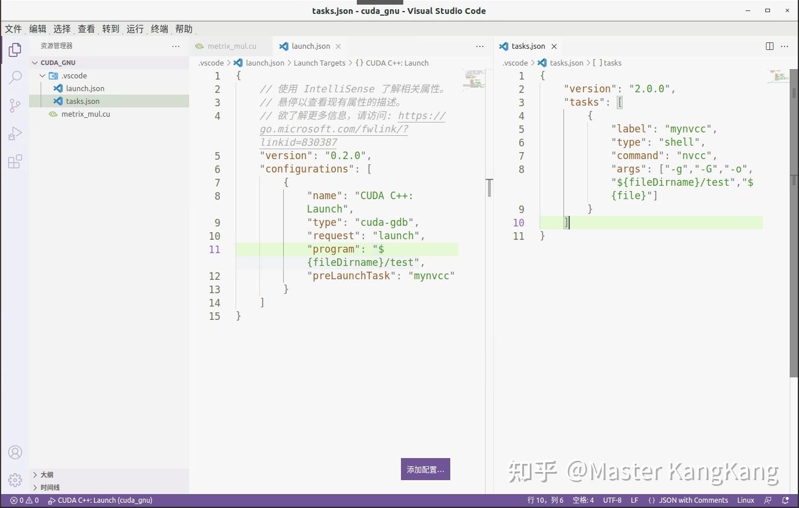Open left editor group more actions
Image resolution: width=799 pixels, height=508 pixels.
pos(480,46)
